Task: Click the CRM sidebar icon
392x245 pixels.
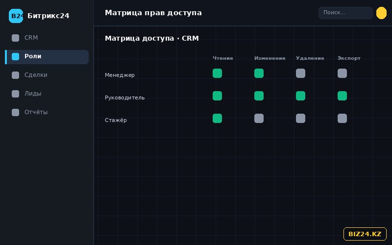Action: (x=16, y=38)
